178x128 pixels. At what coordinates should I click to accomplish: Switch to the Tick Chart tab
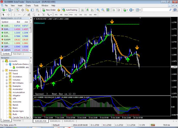pyautogui.click(x=17, y=54)
